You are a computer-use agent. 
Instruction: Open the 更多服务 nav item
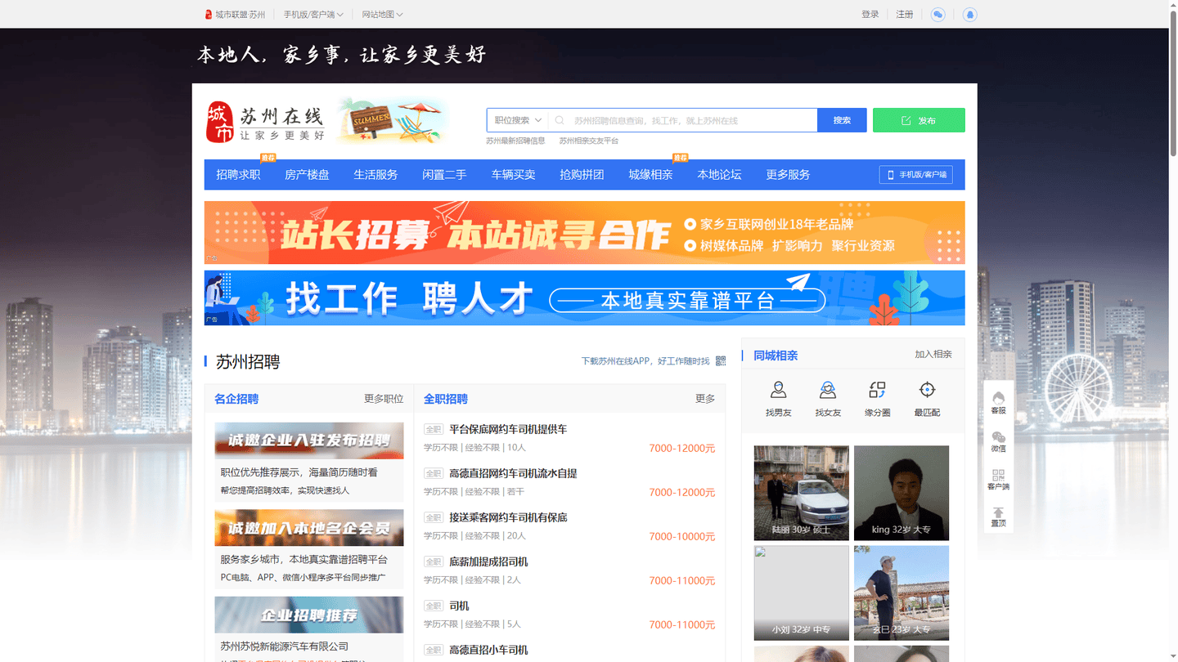788,175
